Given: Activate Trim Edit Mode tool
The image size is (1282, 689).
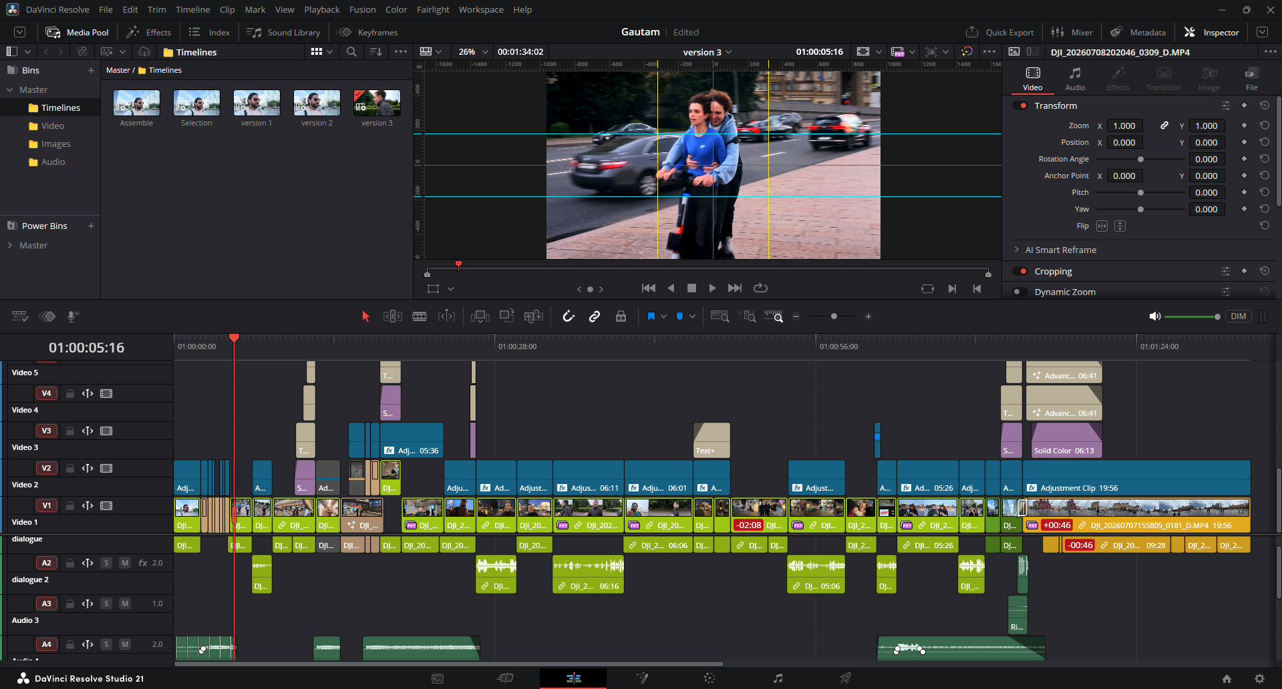Looking at the screenshot, I should tap(392, 316).
